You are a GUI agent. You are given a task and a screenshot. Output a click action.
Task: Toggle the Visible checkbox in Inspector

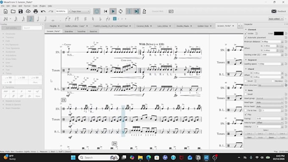coord(246,33)
